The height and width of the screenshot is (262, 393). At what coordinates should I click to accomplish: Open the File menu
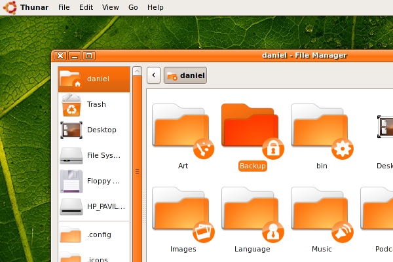pyautogui.click(x=64, y=7)
